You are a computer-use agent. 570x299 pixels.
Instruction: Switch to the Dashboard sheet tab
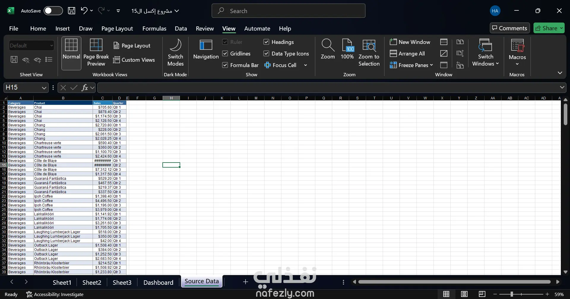(158, 282)
